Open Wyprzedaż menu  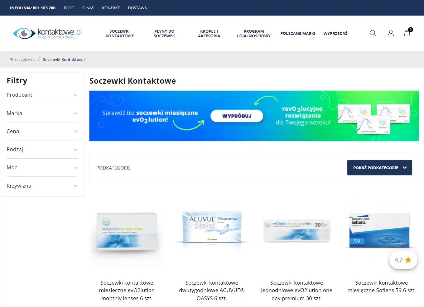pyautogui.click(x=335, y=33)
